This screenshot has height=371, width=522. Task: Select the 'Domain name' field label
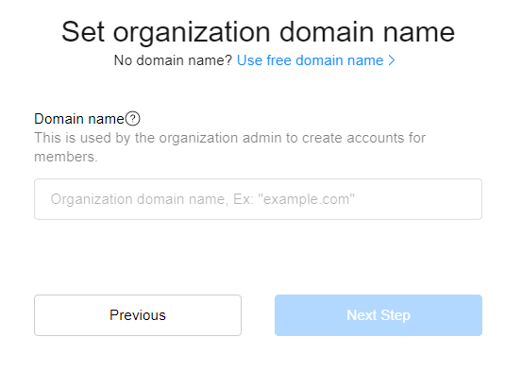click(x=79, y=119)
